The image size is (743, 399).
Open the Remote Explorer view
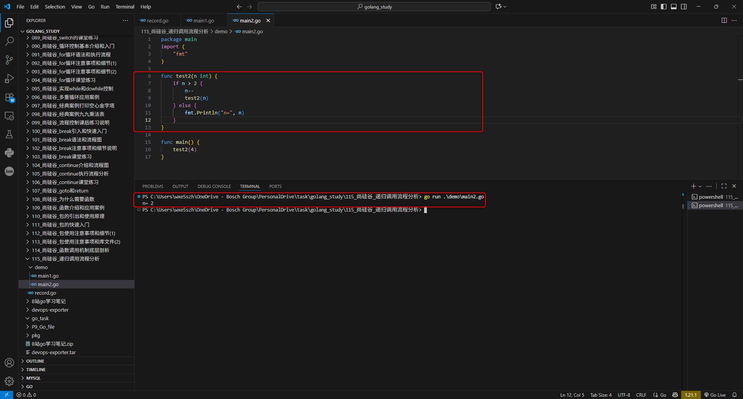(x=9, y=116)
